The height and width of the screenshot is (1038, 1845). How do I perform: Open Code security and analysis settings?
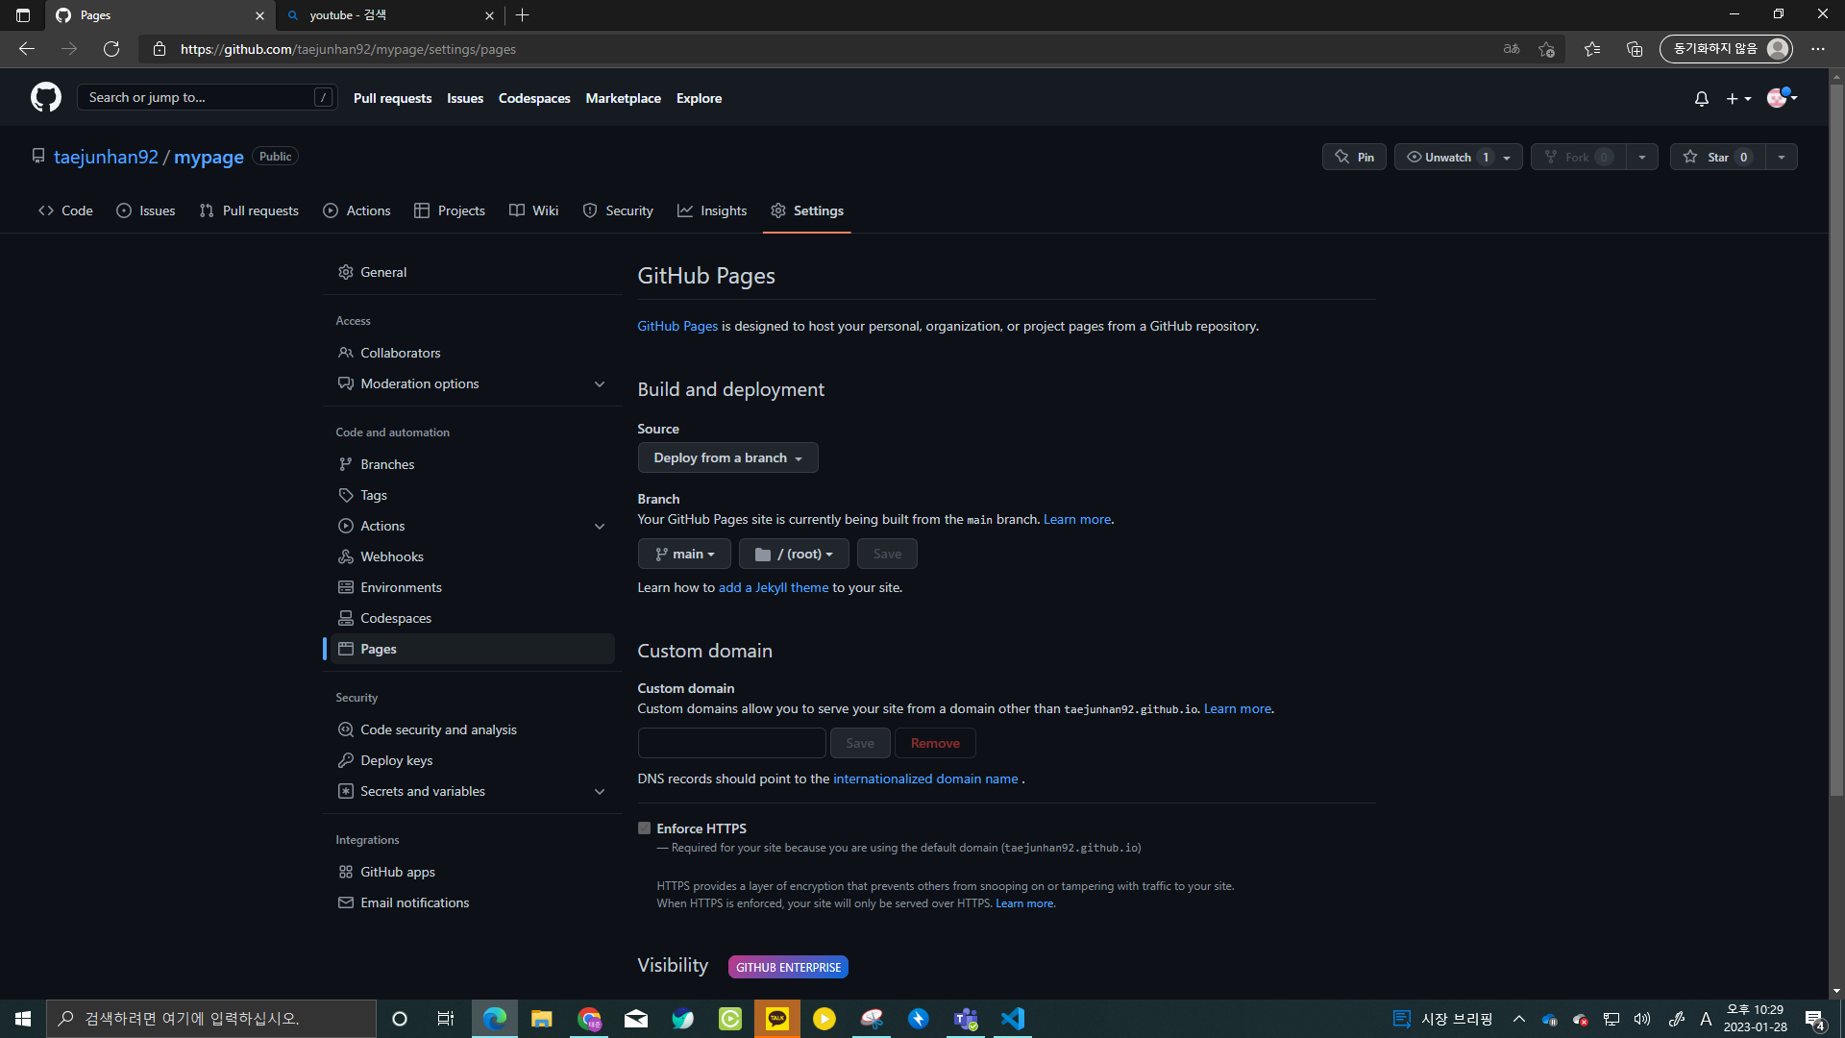point(473,729)
